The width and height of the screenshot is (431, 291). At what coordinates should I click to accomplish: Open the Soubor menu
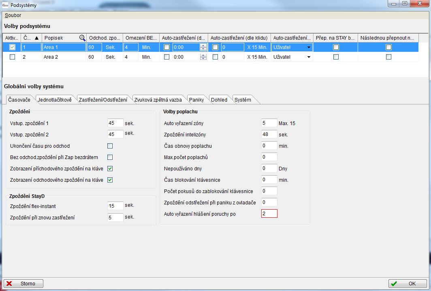click(x=13, y=15)
